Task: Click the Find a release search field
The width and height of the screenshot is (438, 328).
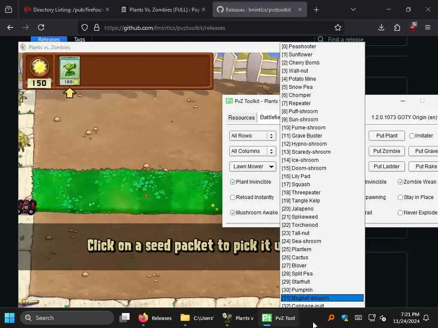Action: 360,40
